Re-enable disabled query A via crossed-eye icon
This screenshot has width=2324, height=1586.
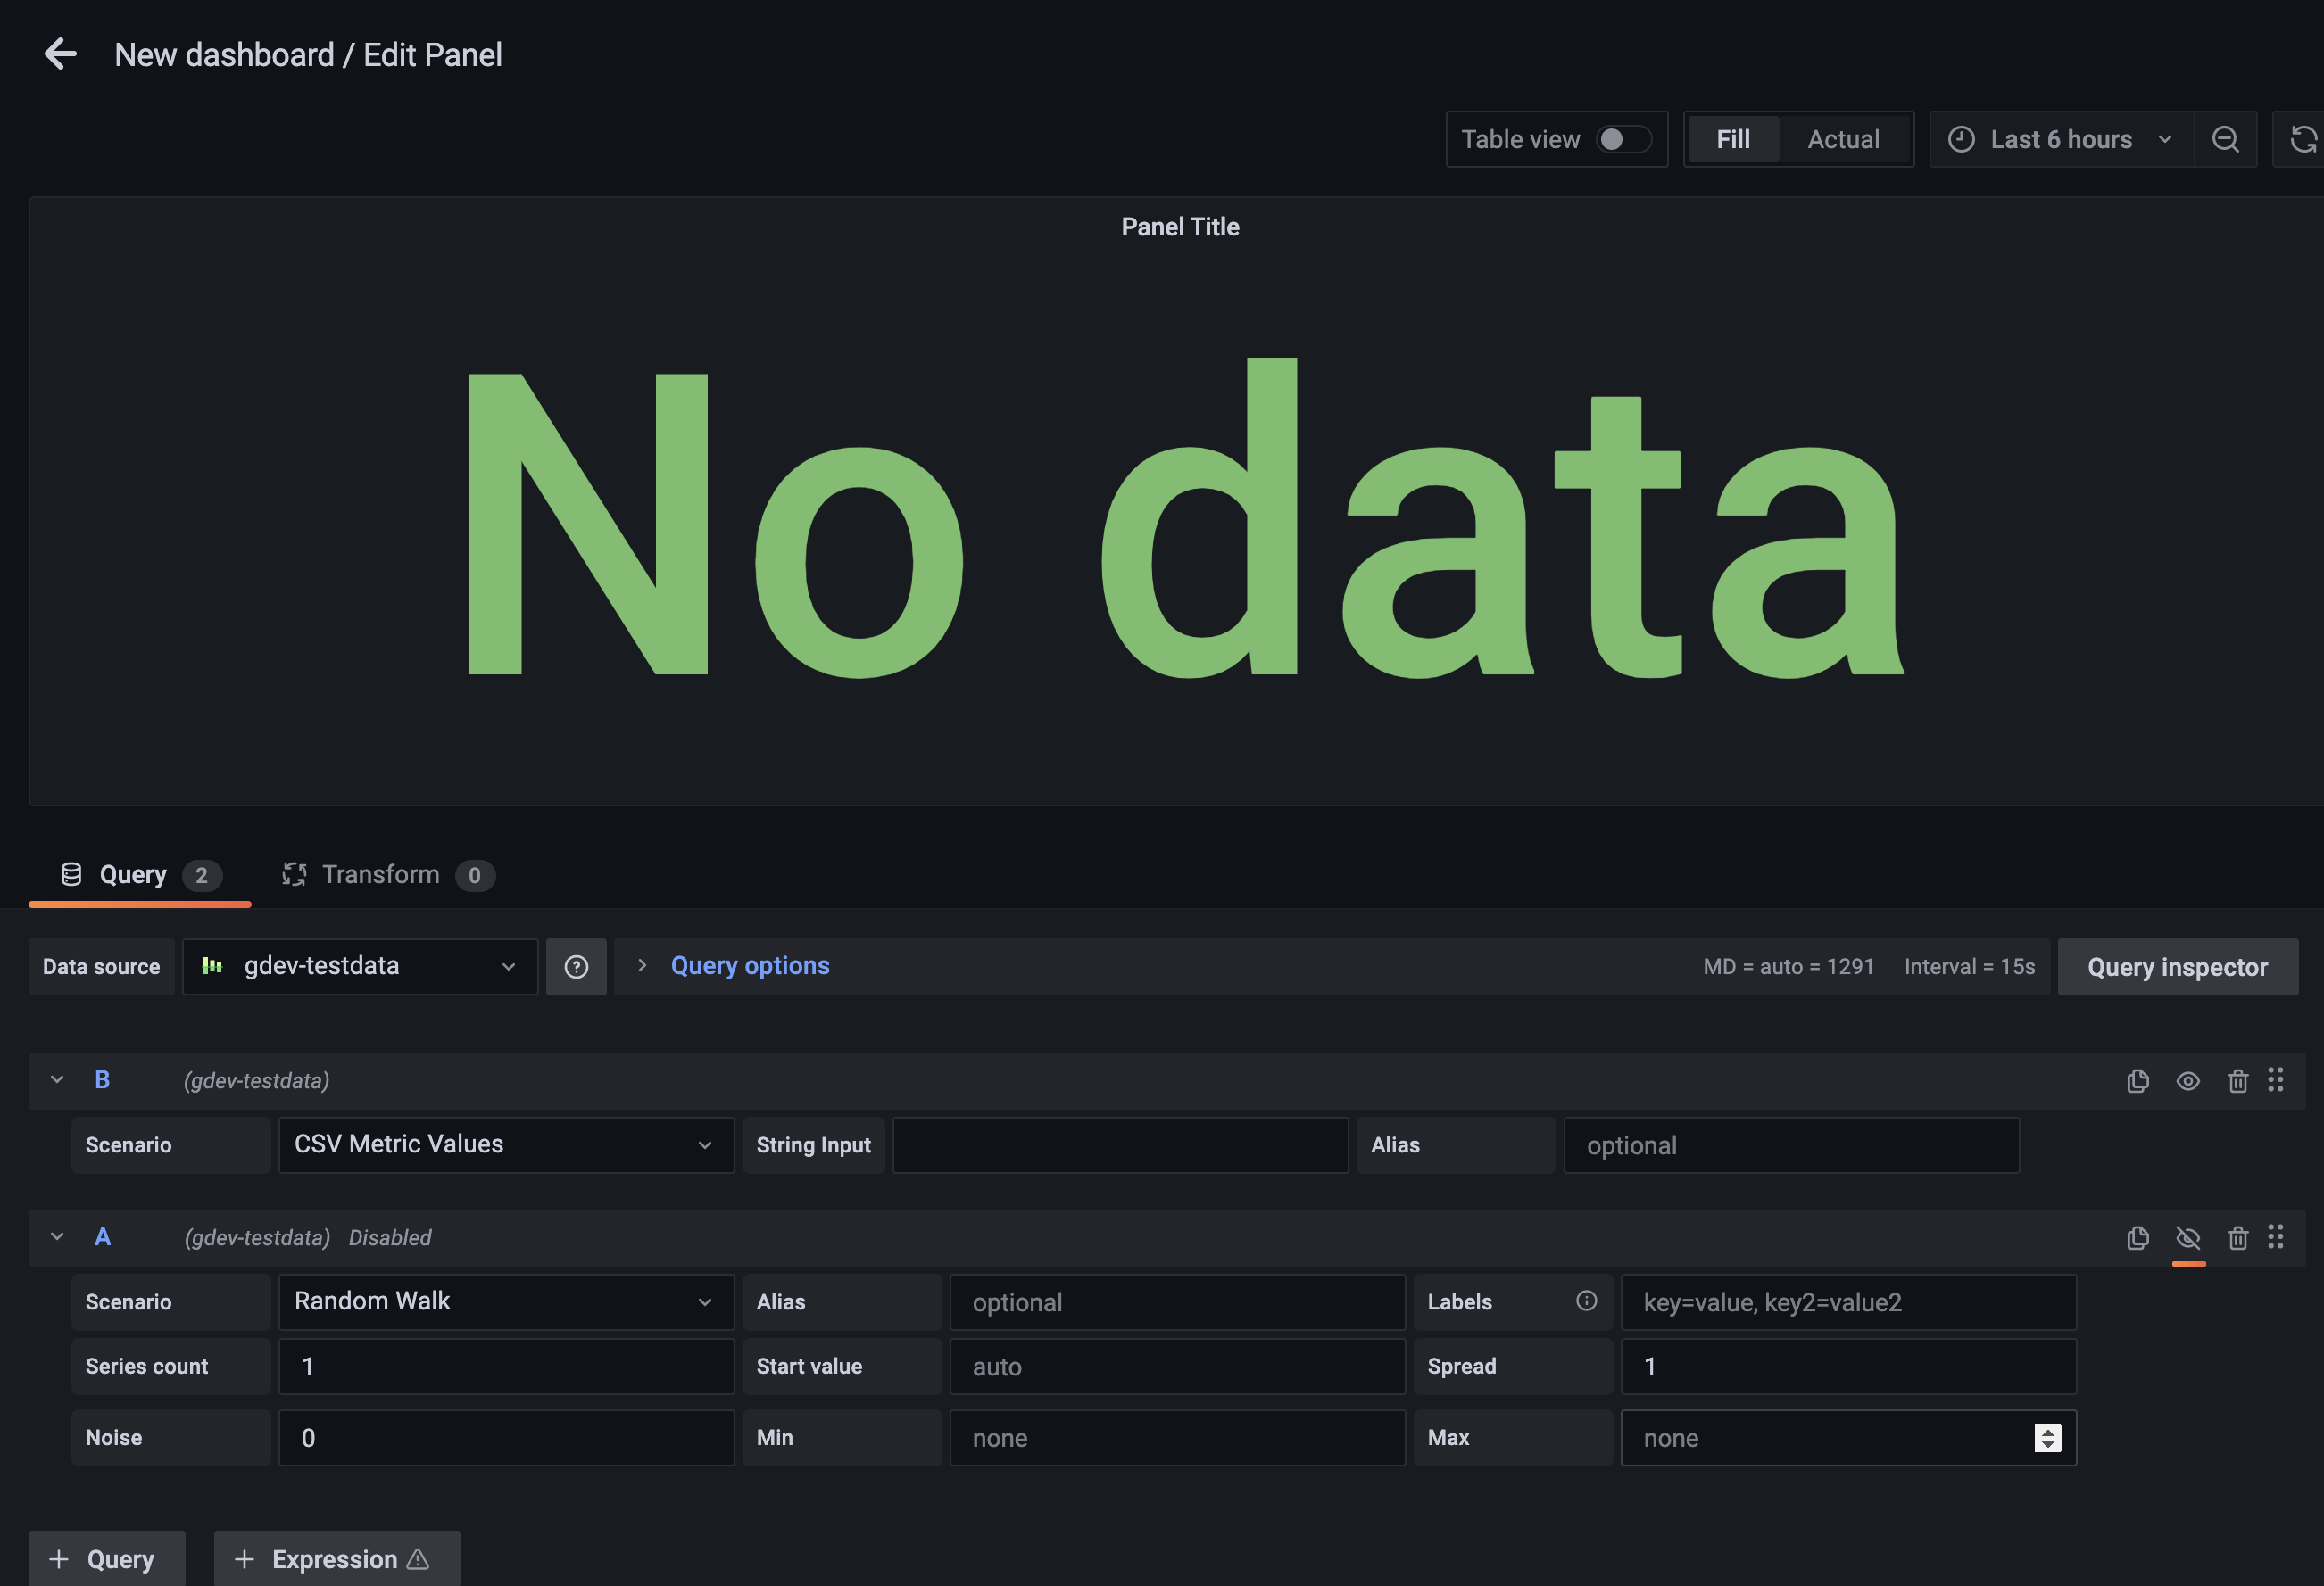click(x=2189, y=1237)
